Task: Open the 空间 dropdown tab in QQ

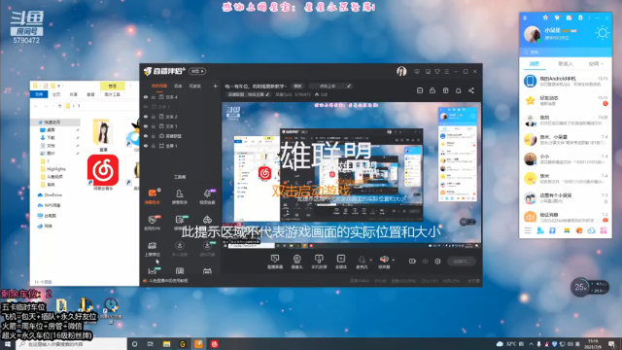Action: click(x=596, y=64)
